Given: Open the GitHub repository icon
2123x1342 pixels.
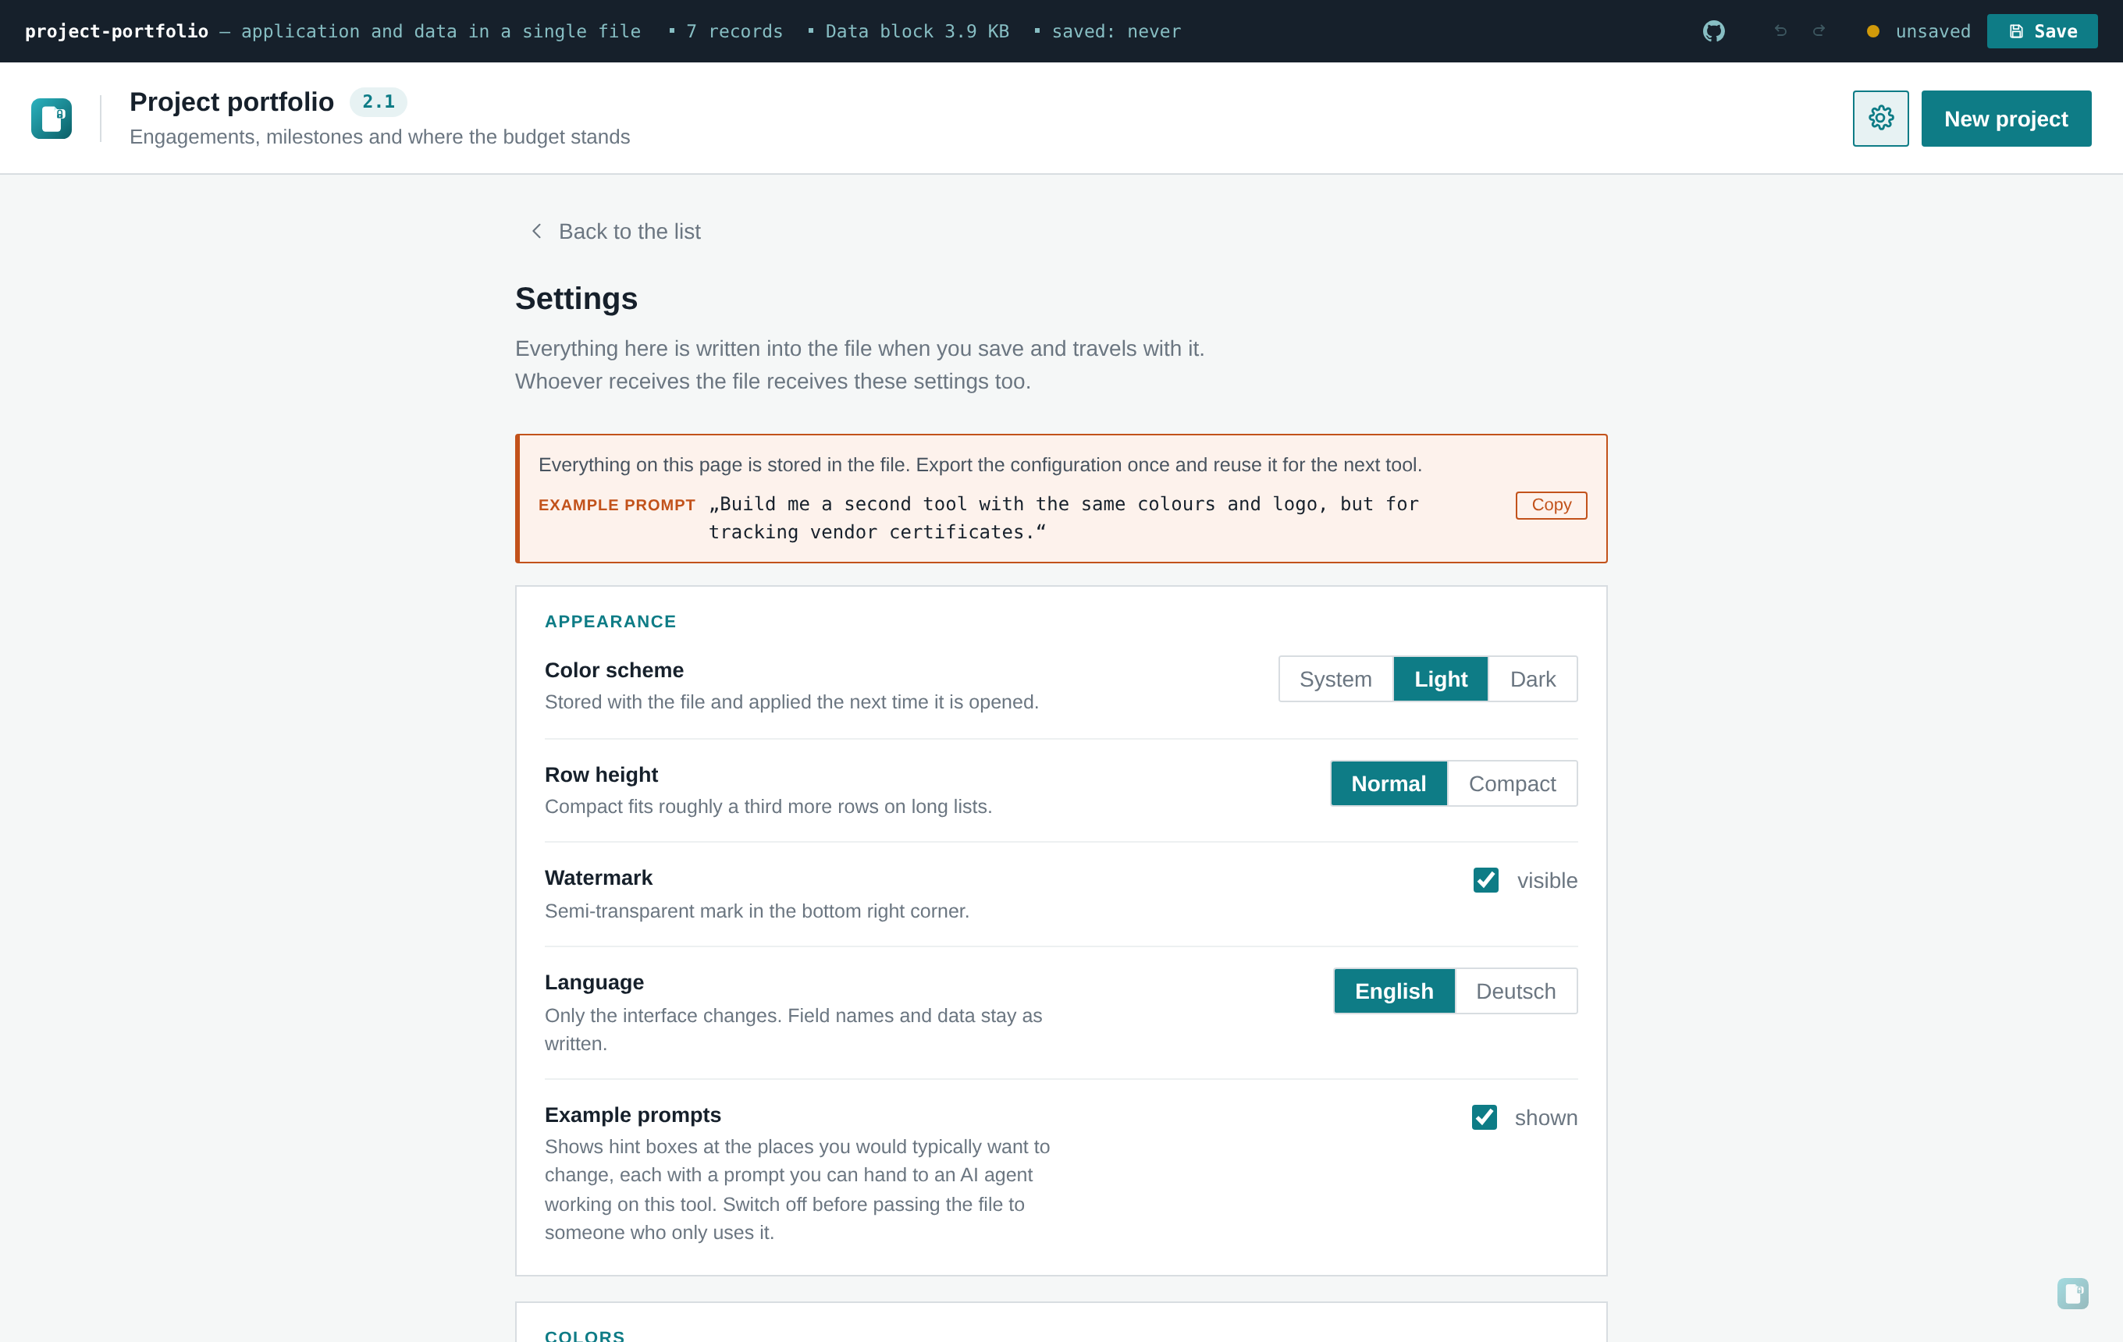Looking at the screenshot, I should [x=1713, y=32].
